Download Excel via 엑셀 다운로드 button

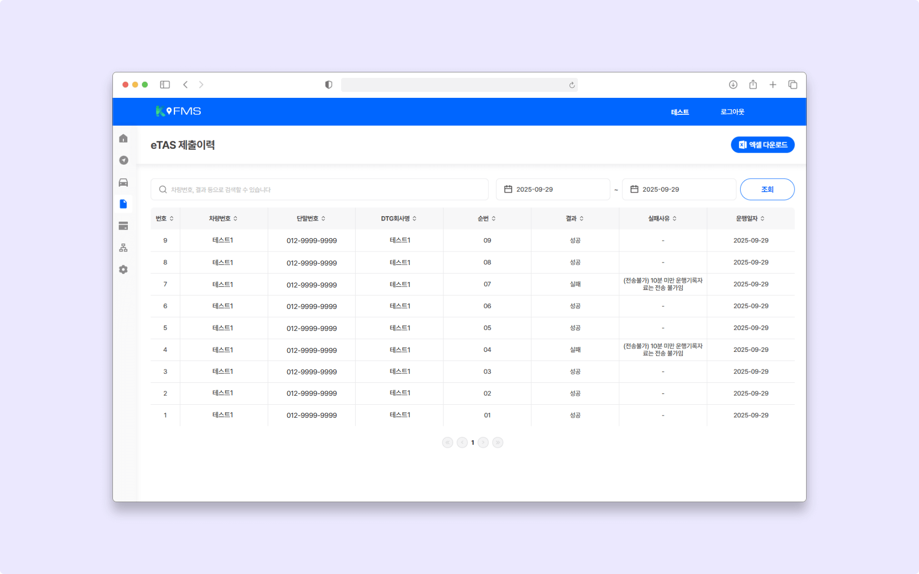coord(762,145)
